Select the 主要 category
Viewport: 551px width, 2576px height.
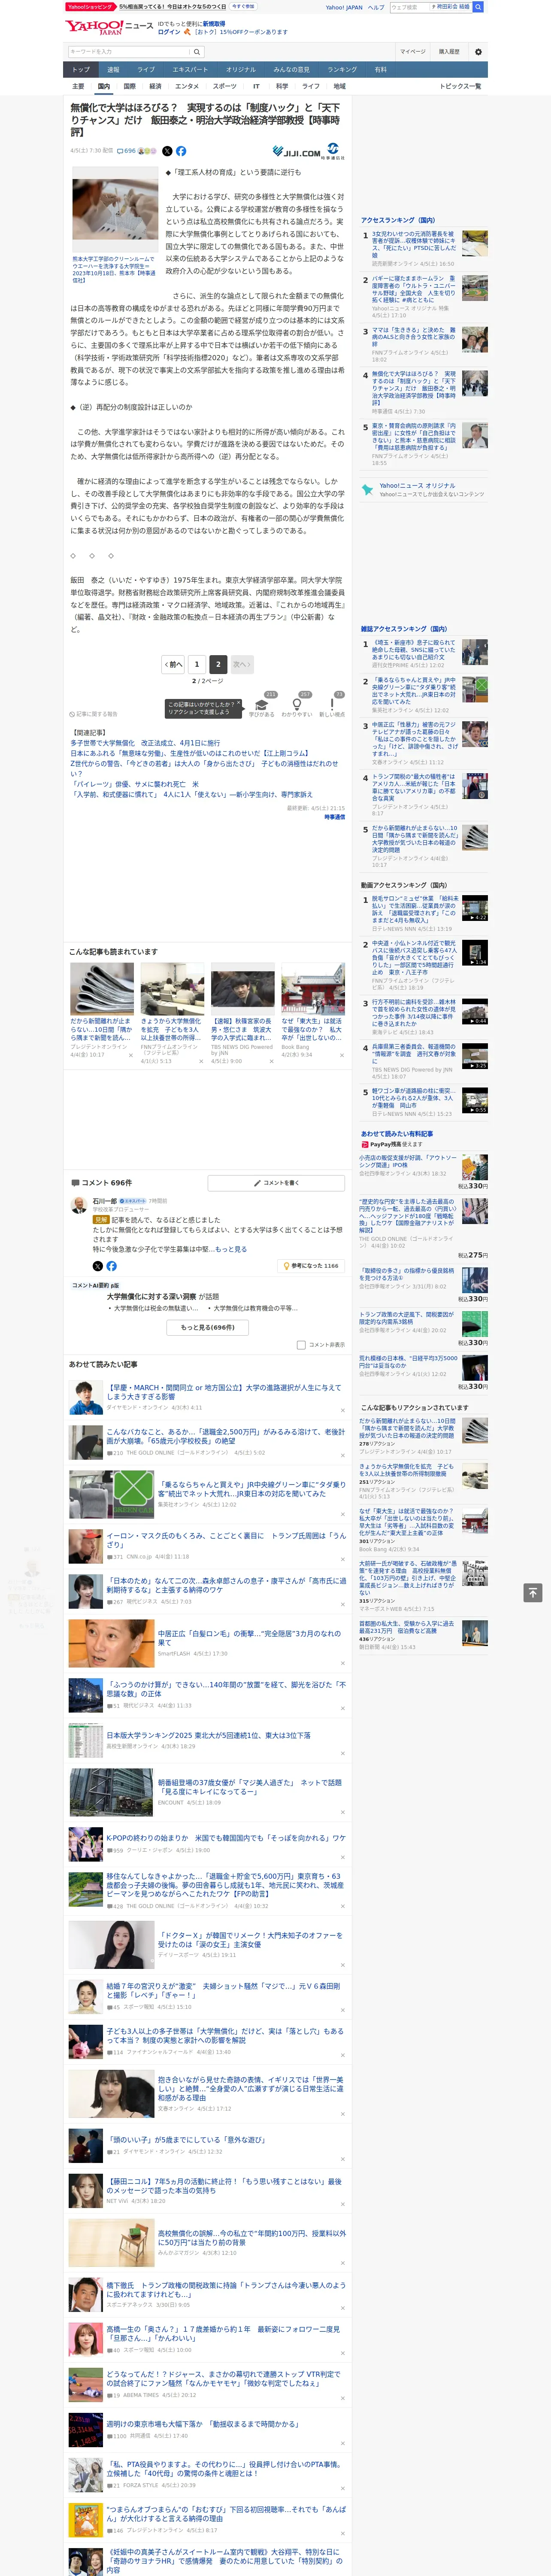click(x=78, y=86)
